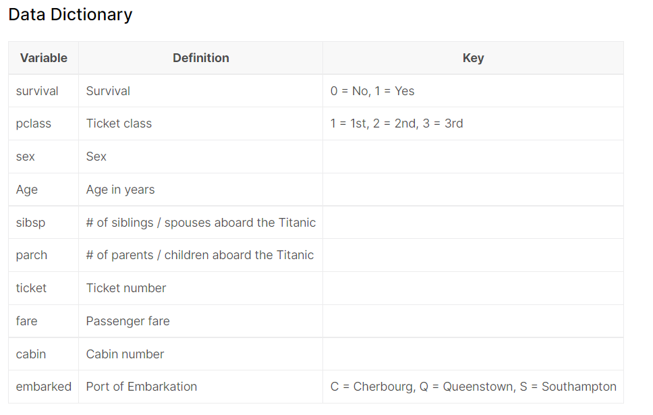Click the Cherbourg, Queenstown, Southampton key cell

[474, 387]
